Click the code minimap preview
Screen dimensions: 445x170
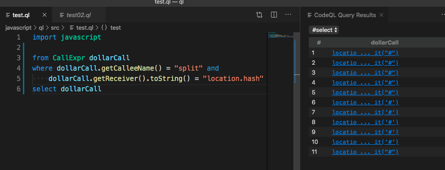(280, 36)
